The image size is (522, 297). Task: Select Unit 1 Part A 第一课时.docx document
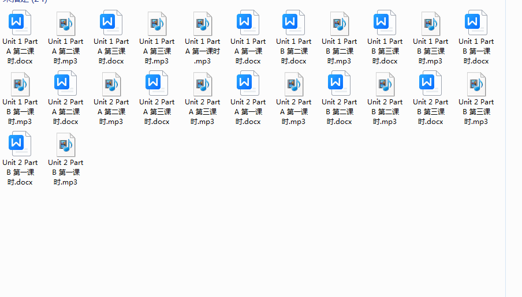pyautogui.click(x=248, y=24)
